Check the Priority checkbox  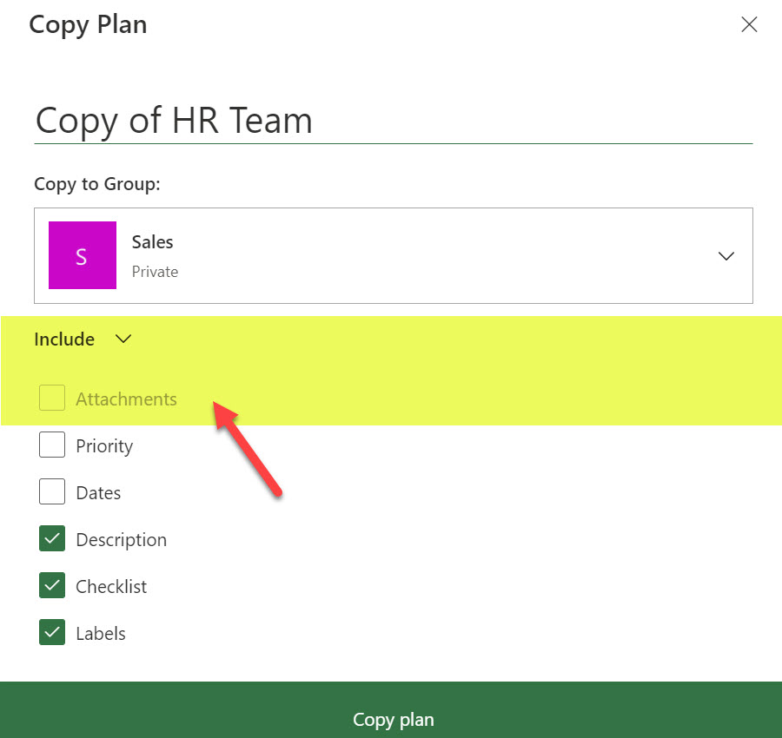click(51, 444)
